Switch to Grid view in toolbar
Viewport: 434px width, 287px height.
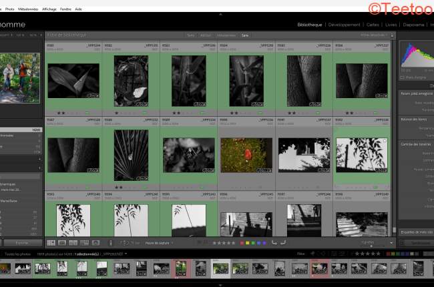[51, 243]
